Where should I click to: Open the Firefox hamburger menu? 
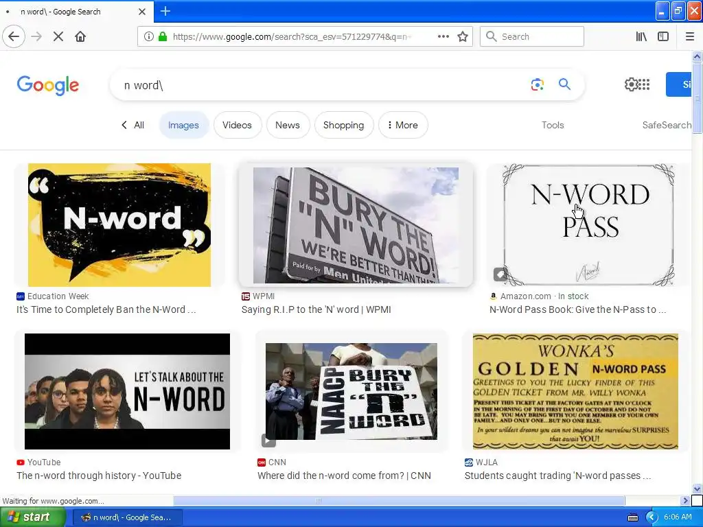click(x=689, y=36)
